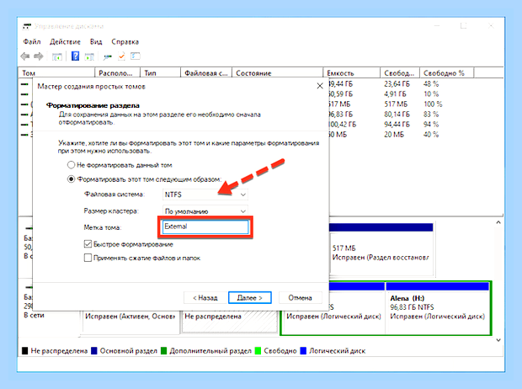Sort by the 'Емкость' column header
Image resolution: width=522 pixels, height=389 pixels.
tap(352, 73)
